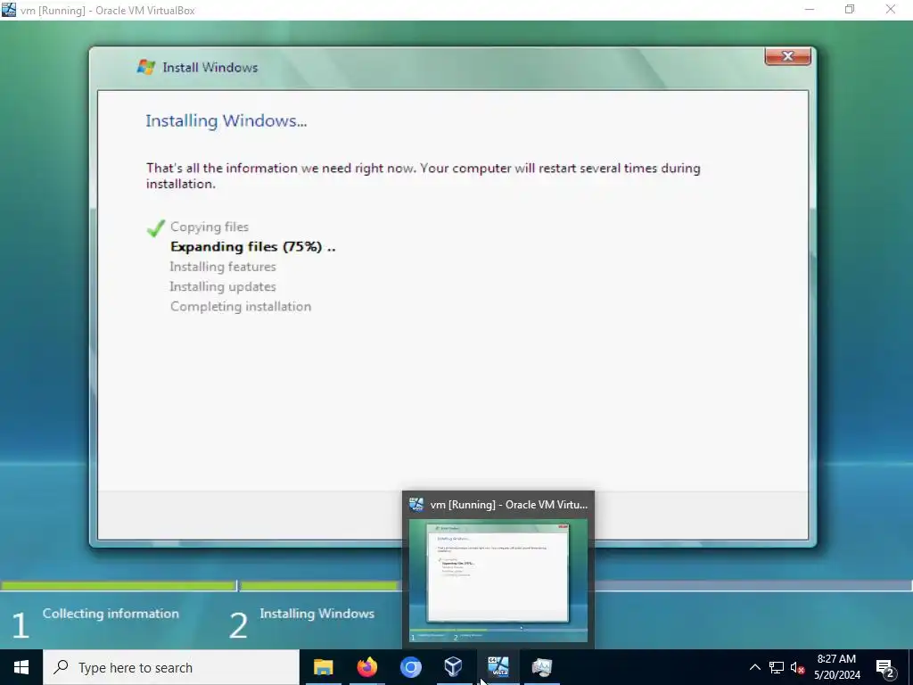Show hidden system tray icons
Image resolution: width=913 pixels, height=685 pixels.
coord(754,667)
